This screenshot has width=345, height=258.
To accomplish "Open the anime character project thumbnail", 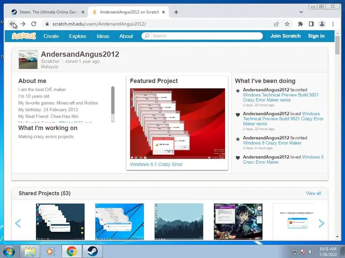I will pyautogui.click(x=238, y=222).
